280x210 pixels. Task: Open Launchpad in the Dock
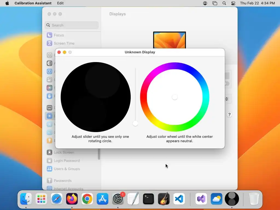[41, 199]
